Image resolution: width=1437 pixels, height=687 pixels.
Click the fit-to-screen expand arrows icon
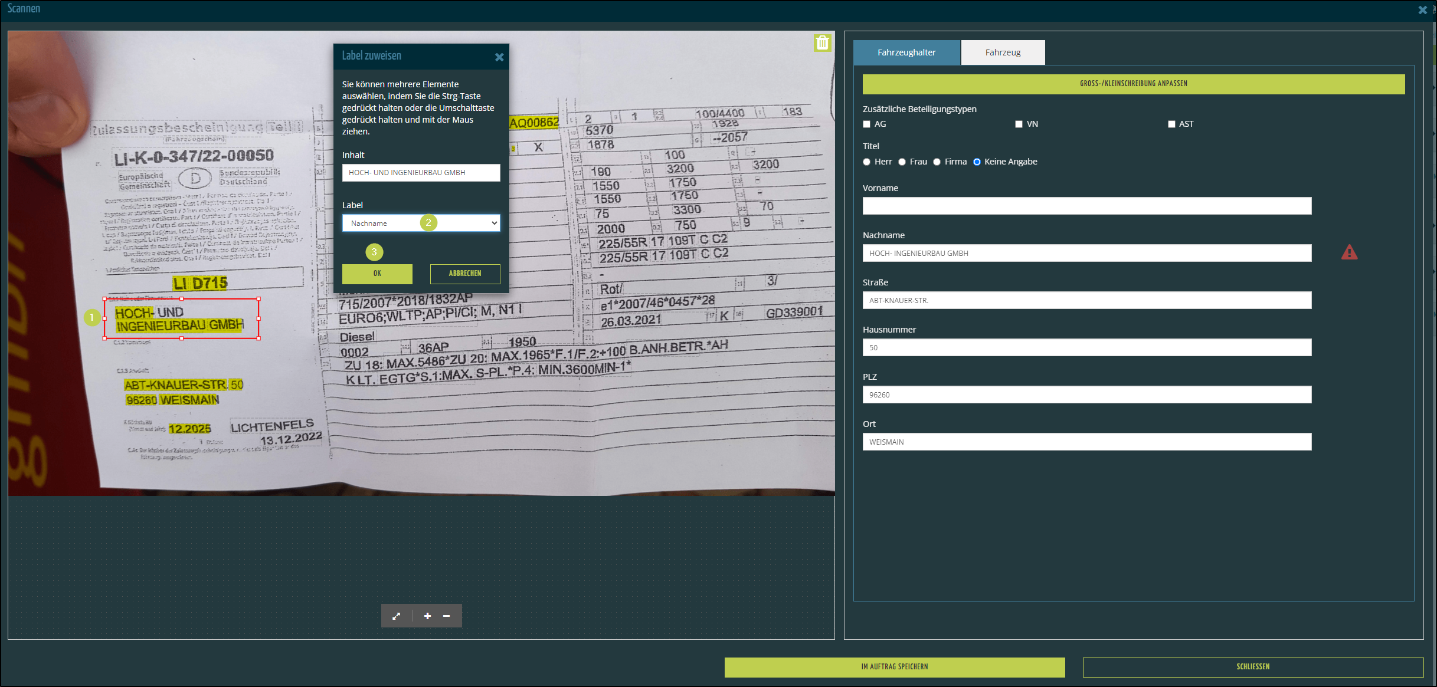coord(397,616)
